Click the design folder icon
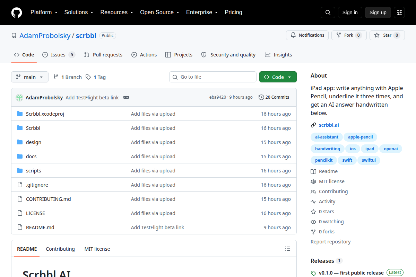This screenshot has height=277, width=416. [x=20, y=142]
